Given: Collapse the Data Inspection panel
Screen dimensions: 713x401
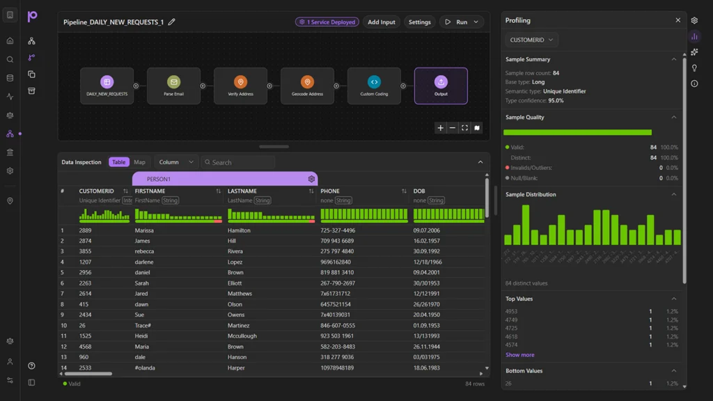Looking at the screenshot, I should click(x=480, y=162).
